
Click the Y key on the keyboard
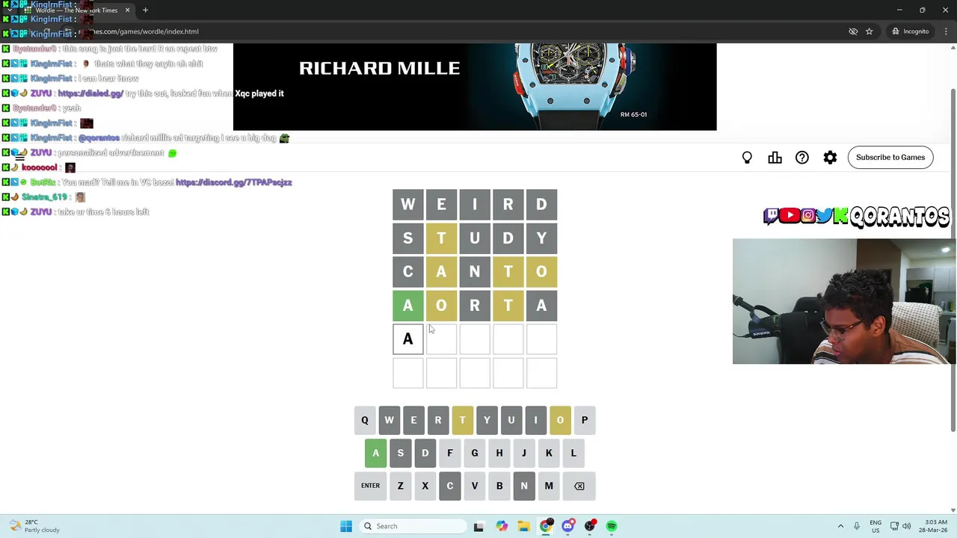pyautogui.click(x=487, y=420)
